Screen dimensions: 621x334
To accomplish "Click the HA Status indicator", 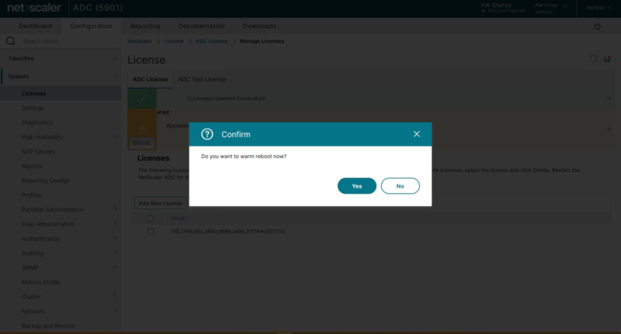I will 503,8.
